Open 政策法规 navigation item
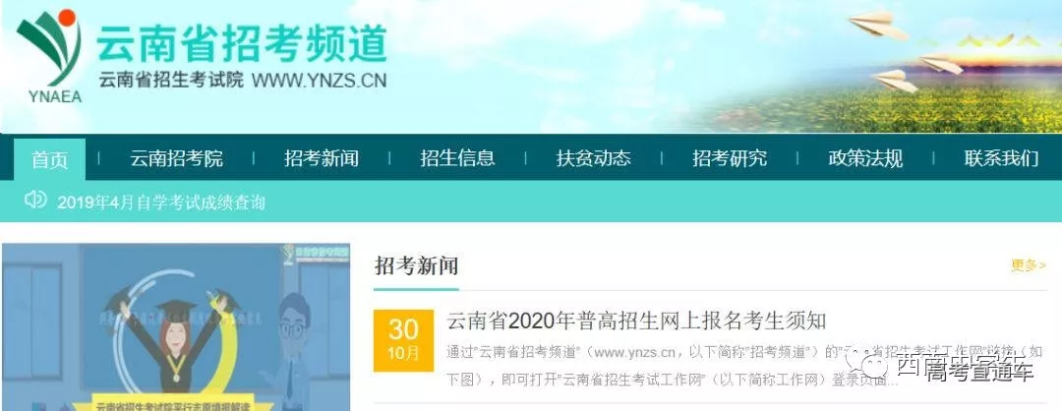 coord(865,158)
